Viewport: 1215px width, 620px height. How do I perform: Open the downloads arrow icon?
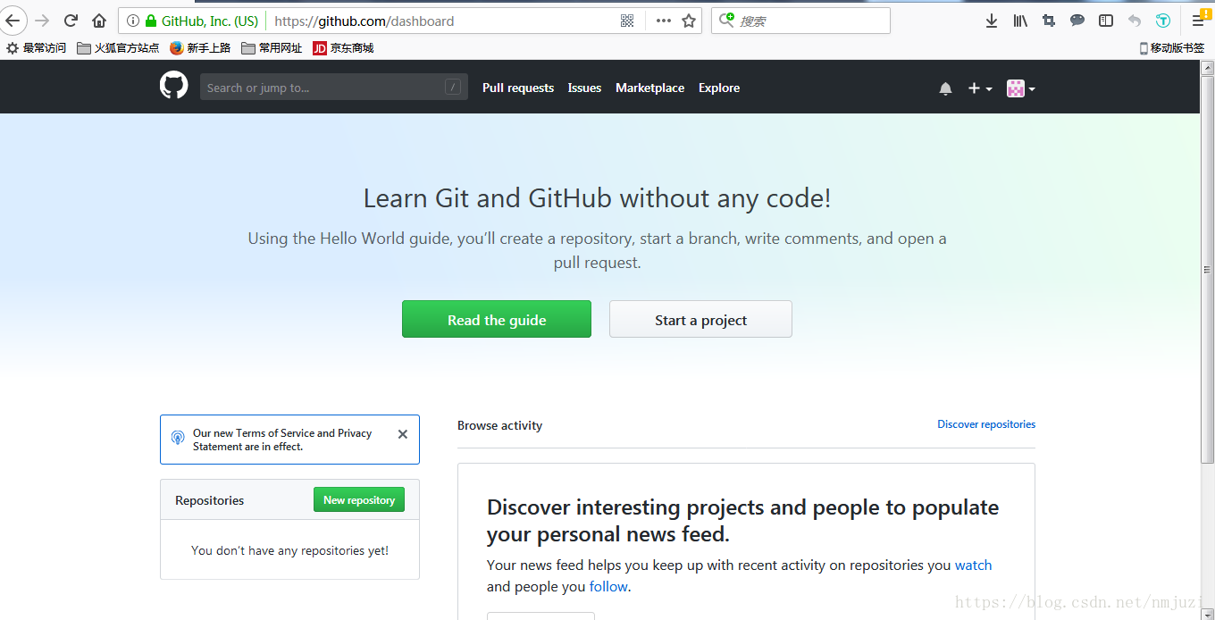[x=991, y=21]
